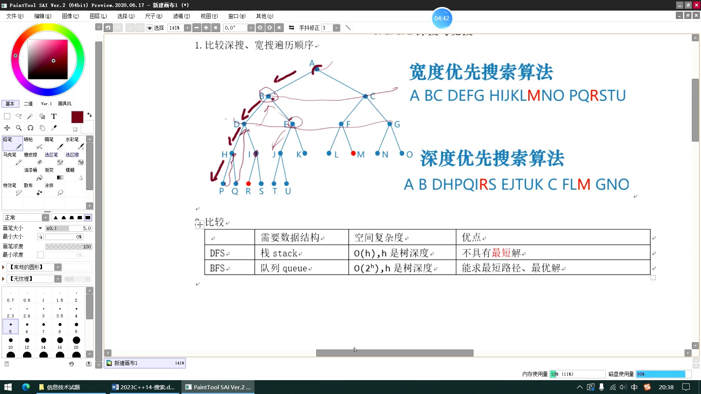
Task: Expand brush size dropdown selector
Action: click(x=38, y=228)
